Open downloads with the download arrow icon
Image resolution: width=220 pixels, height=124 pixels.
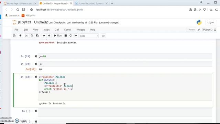(211, 10)
